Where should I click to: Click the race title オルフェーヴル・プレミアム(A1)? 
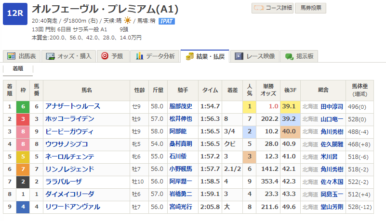pos(105,9)
